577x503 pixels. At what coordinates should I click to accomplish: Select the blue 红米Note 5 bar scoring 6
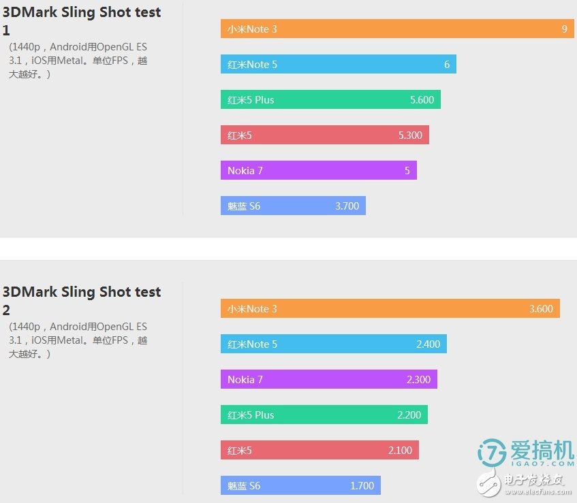(338, 64)
